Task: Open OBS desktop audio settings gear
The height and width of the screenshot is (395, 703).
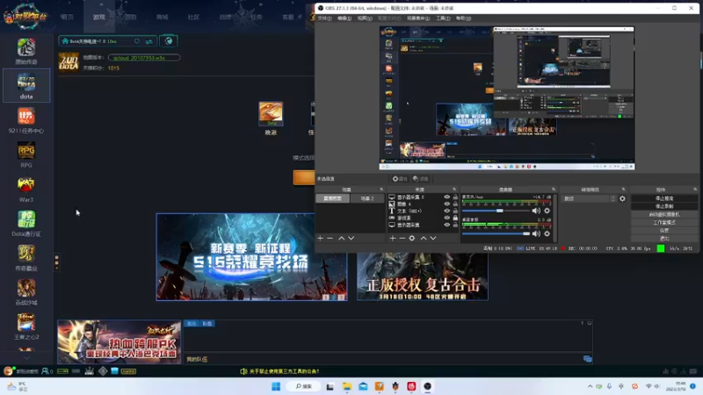Action: coord(547,233)
